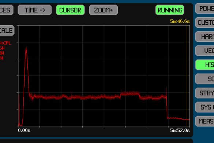Image resolution: width=214 pixels, height=143 pixels.
Task: Click the TIME -> button
Action: click(x=35, y=10)
